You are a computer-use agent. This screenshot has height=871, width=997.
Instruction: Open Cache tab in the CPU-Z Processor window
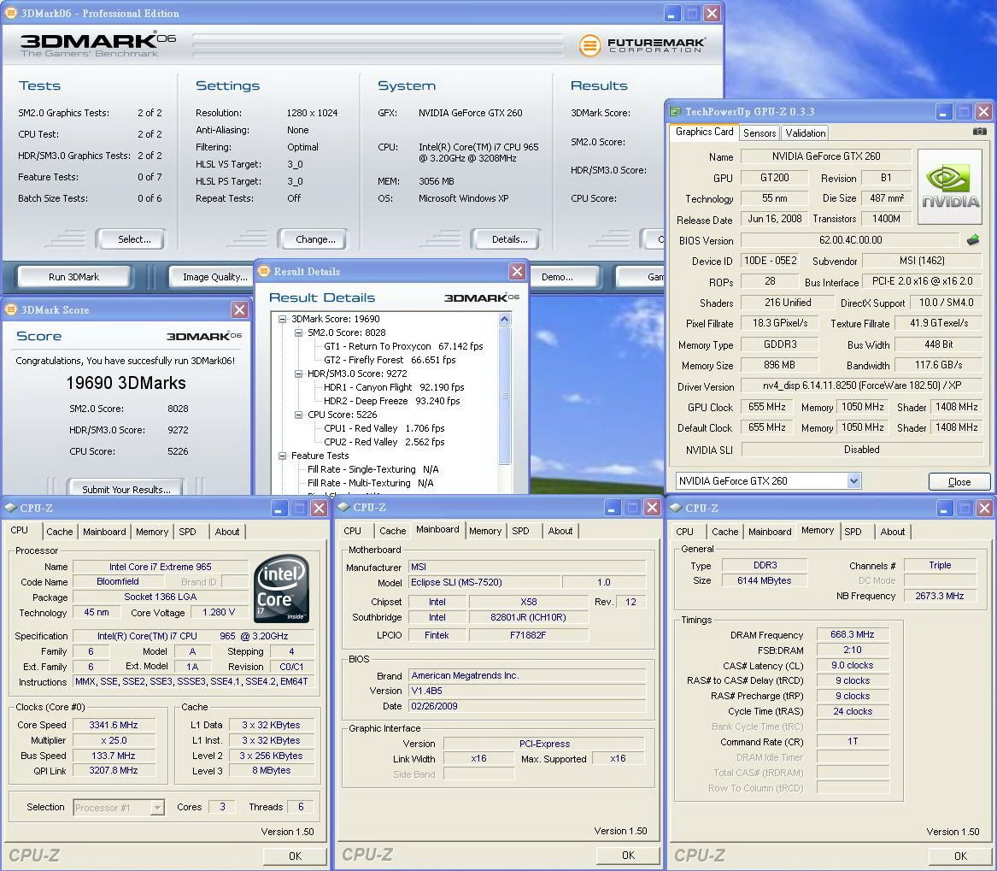point(60,532)
